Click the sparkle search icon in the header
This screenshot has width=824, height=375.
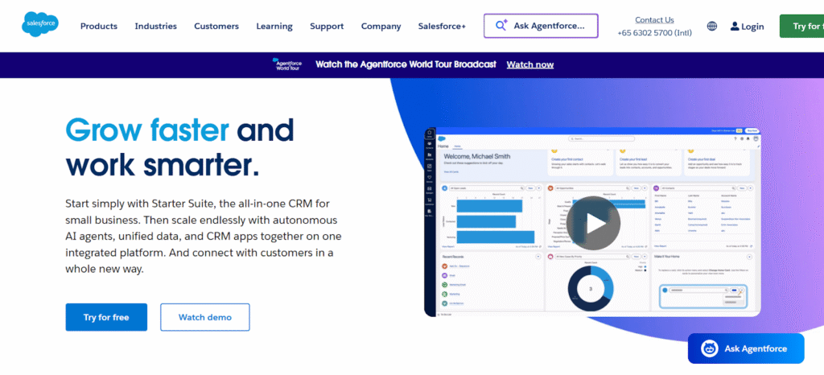tap(501, 26)
